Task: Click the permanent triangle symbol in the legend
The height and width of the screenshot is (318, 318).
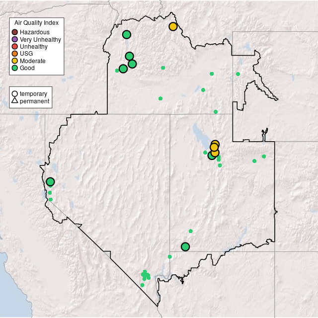Action: click(15, 101)
